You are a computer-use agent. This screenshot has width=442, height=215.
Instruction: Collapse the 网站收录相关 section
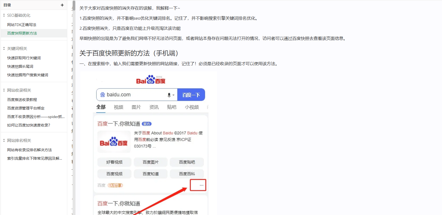[4, 90]
